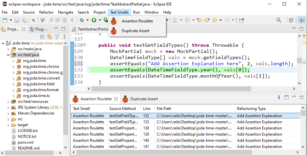307x156 pixels.
Task: Close the Assertion Roulette view tab
Action: point(116,99)
